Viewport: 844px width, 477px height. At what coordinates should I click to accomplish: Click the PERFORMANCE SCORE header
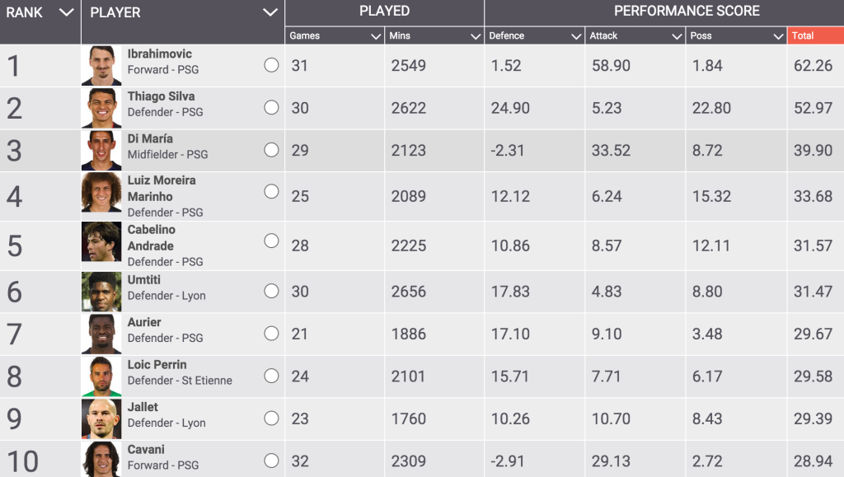pyautogui.click(x=687, y=12)
